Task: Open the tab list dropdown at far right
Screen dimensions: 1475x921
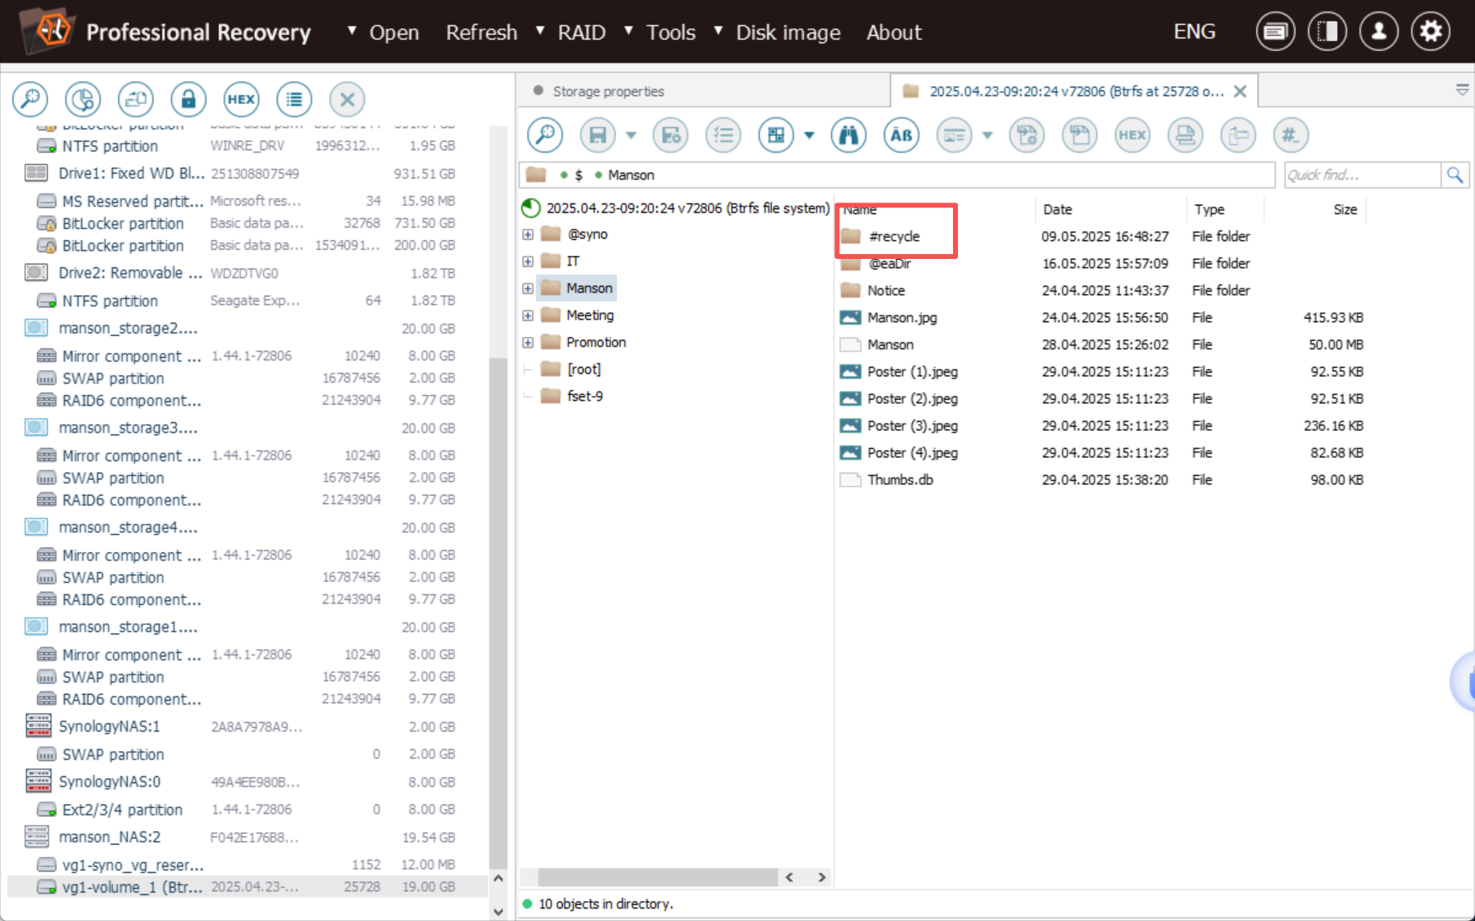Action: pyautogui.click(x=1462, y=90)
